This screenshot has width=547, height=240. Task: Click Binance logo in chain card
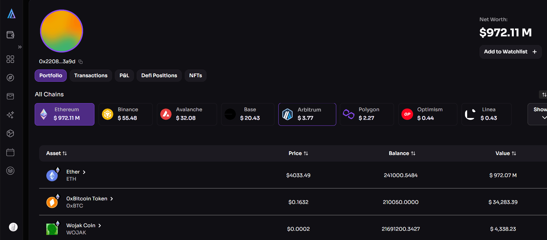[x=108, y=114]
